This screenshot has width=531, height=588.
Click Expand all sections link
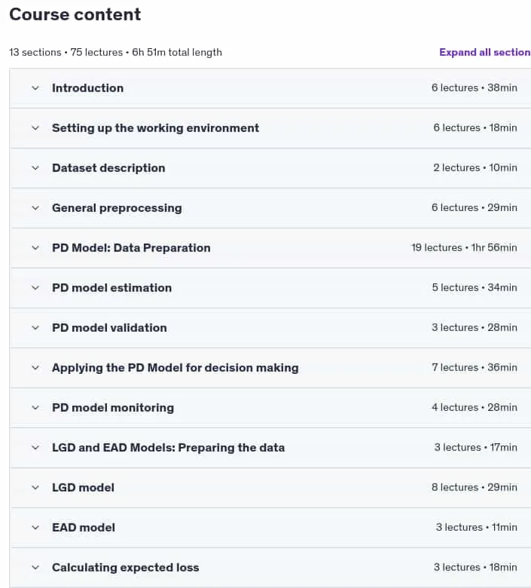click(485, 52)
